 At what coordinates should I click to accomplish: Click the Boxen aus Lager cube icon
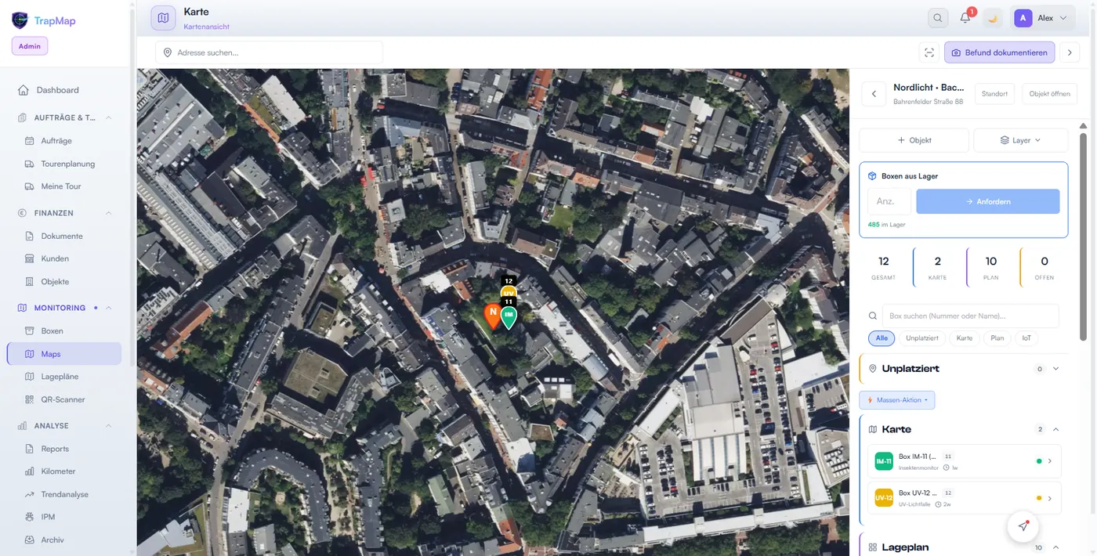point(872,176)
